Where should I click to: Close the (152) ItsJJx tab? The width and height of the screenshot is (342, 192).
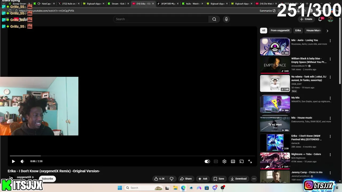(79, 4)
